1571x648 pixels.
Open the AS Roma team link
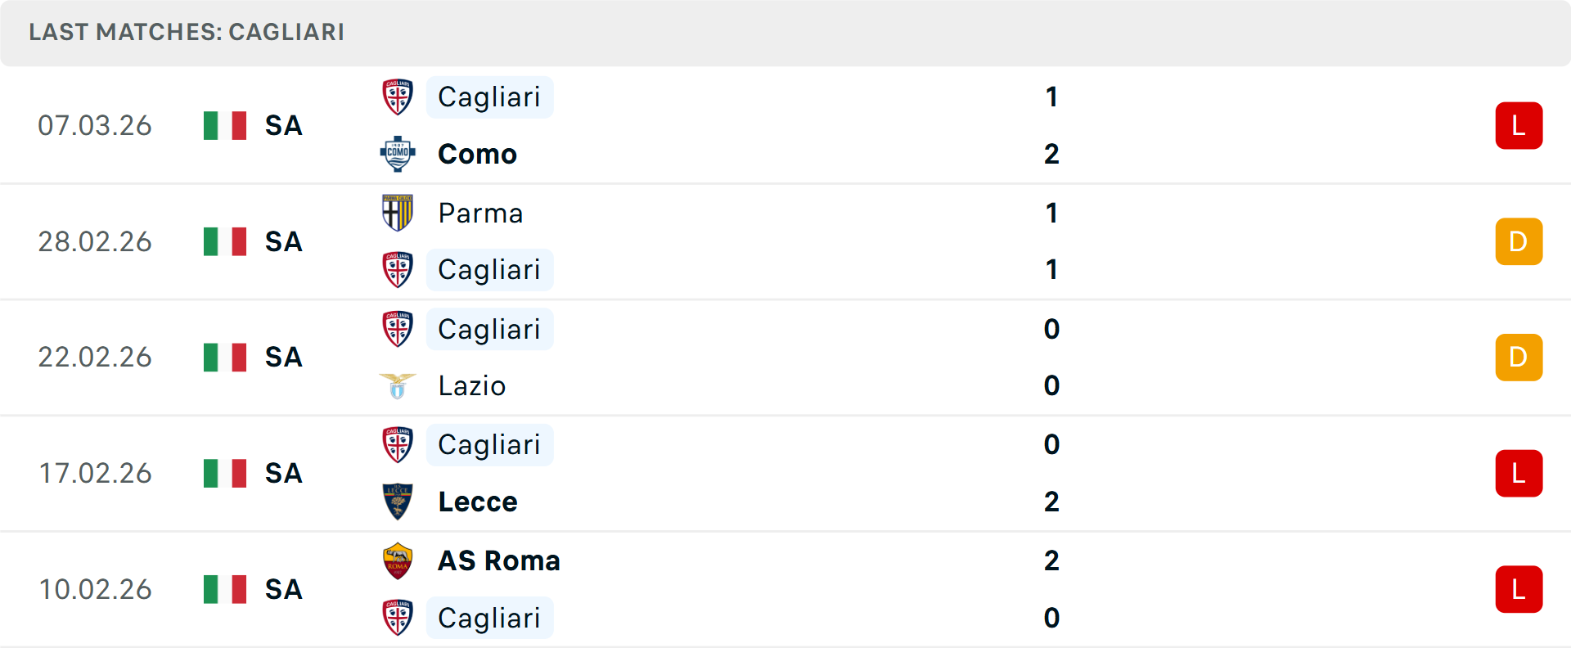[x=499, y=560]
